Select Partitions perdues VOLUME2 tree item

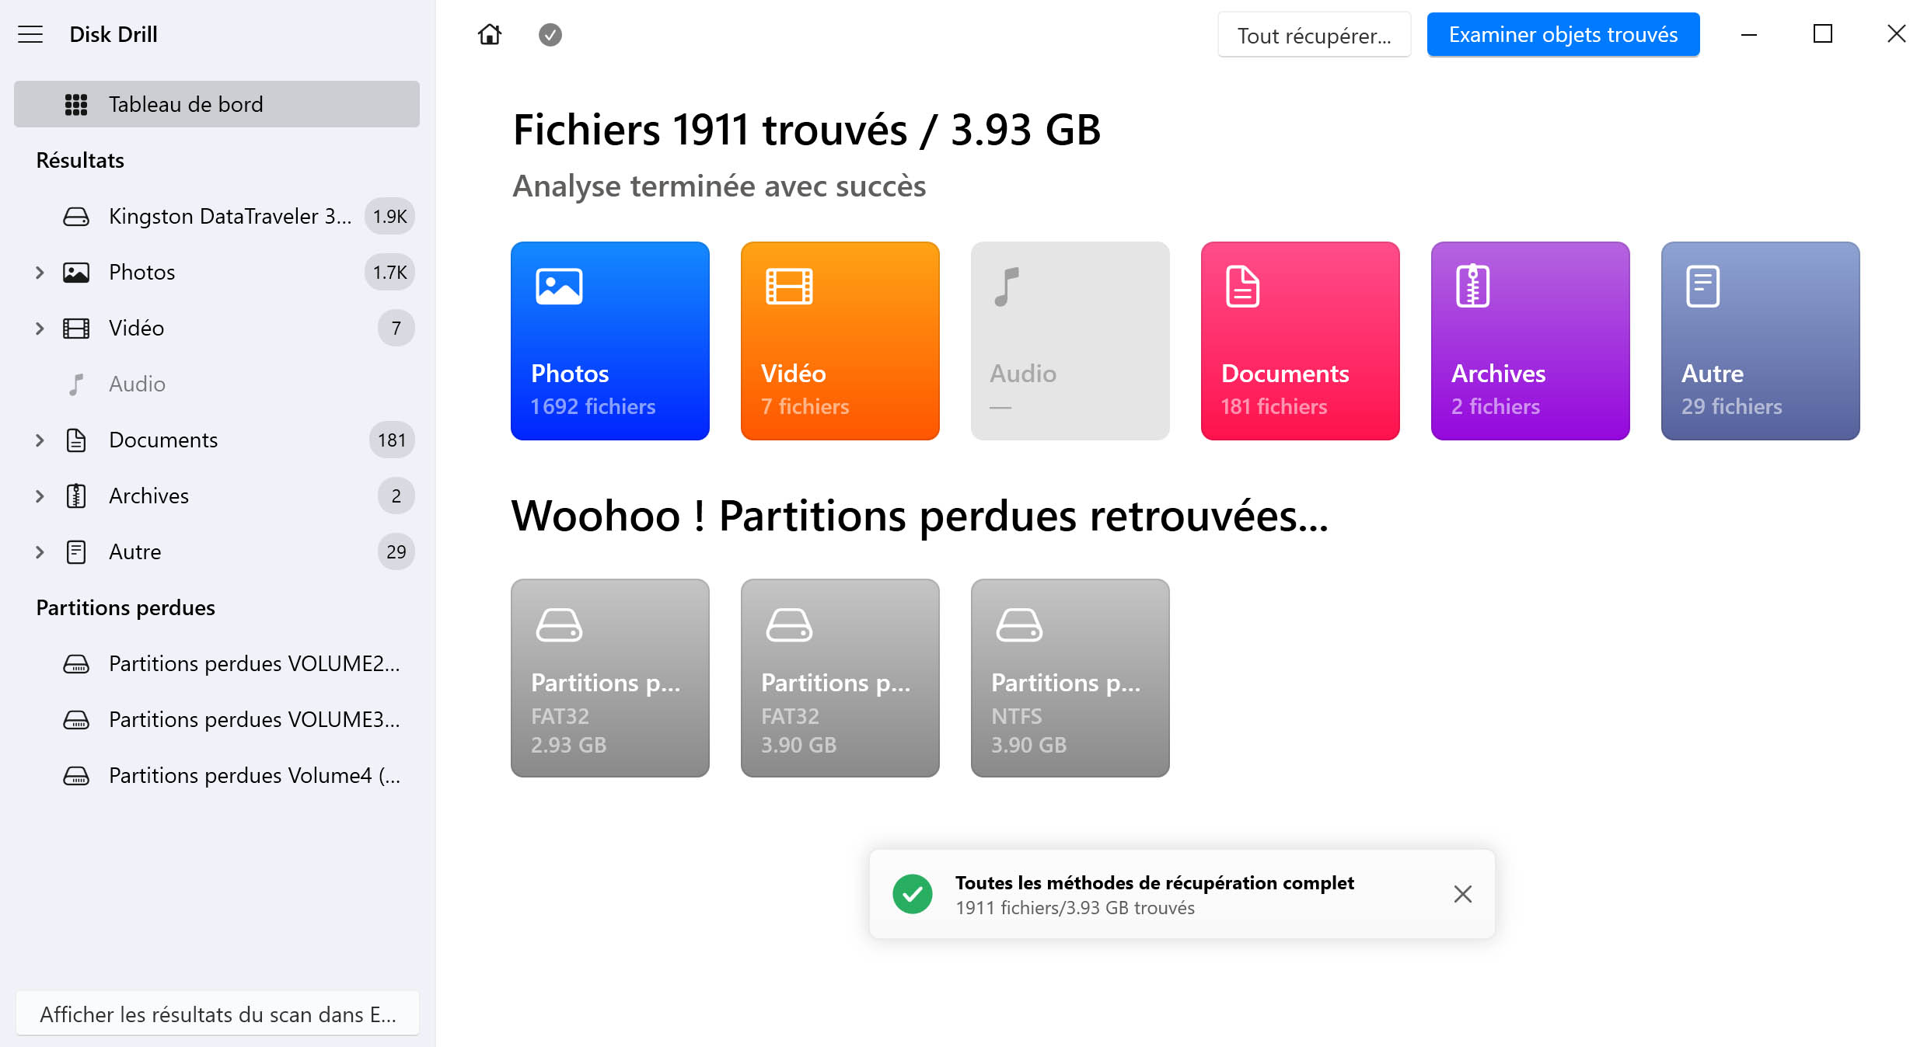253,664
